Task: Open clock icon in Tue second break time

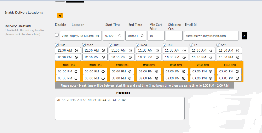Action: [130, 78]
